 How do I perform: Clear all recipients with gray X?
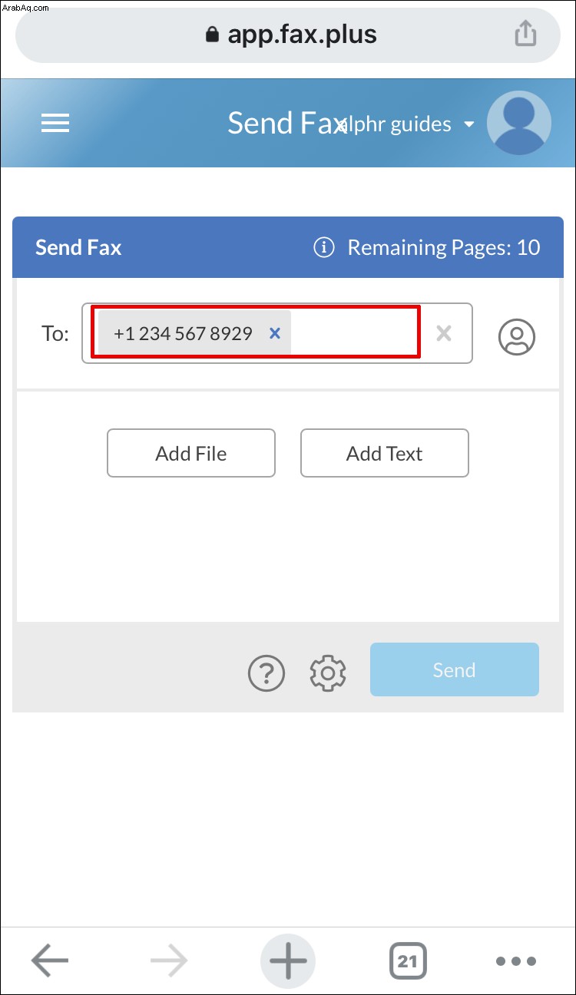click(444, 333)
